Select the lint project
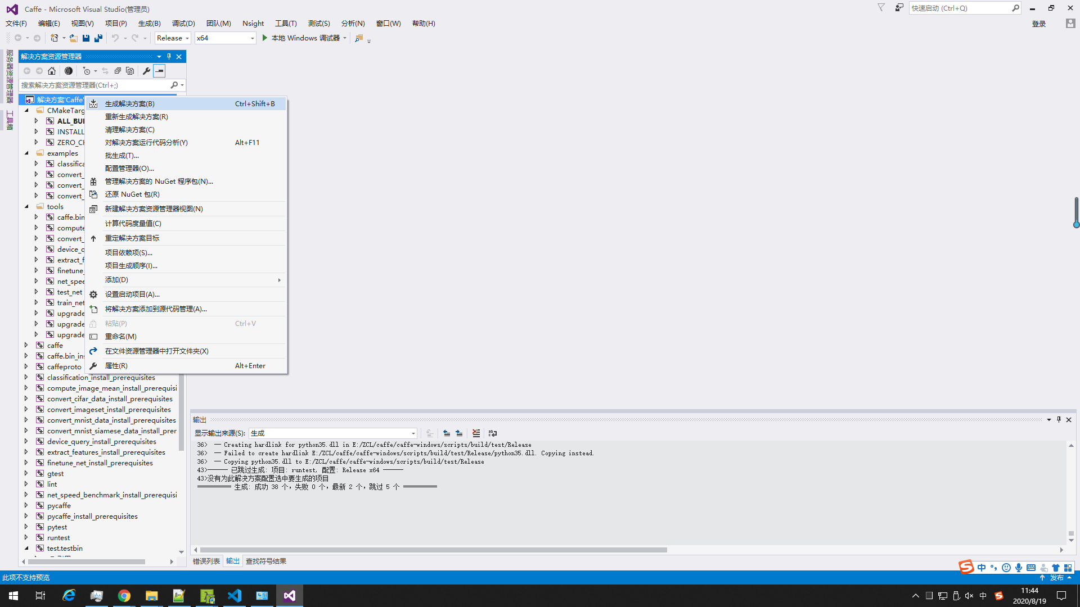The width and height of the screenshot is (1080, 607). tap(52, 484)
